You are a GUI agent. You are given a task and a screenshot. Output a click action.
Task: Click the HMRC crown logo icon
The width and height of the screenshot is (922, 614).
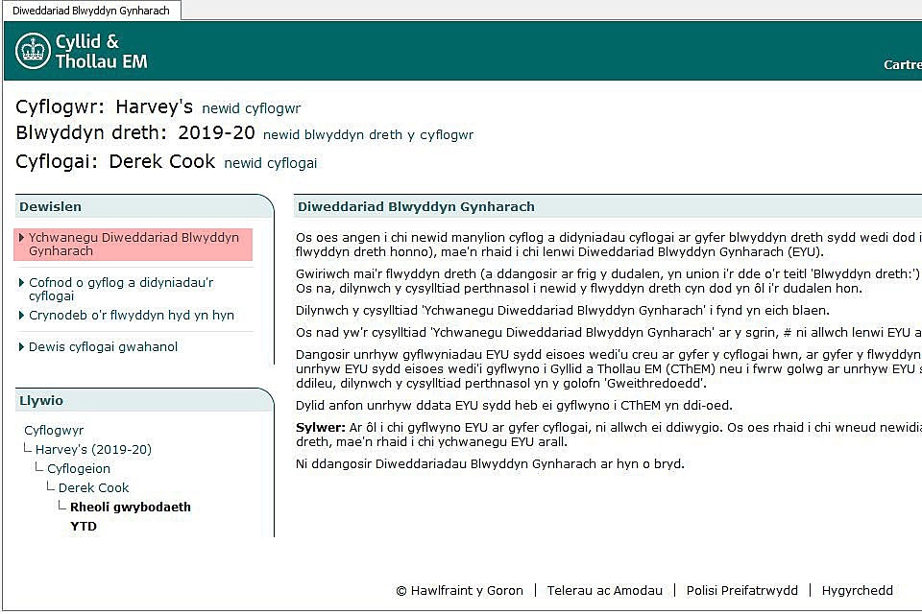(33, 52)
